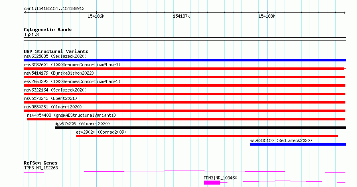This screenshot has width=357, height=187.
Task: Open nsv5578242 (Ebert2021) label
Action: tap(51, 98)
